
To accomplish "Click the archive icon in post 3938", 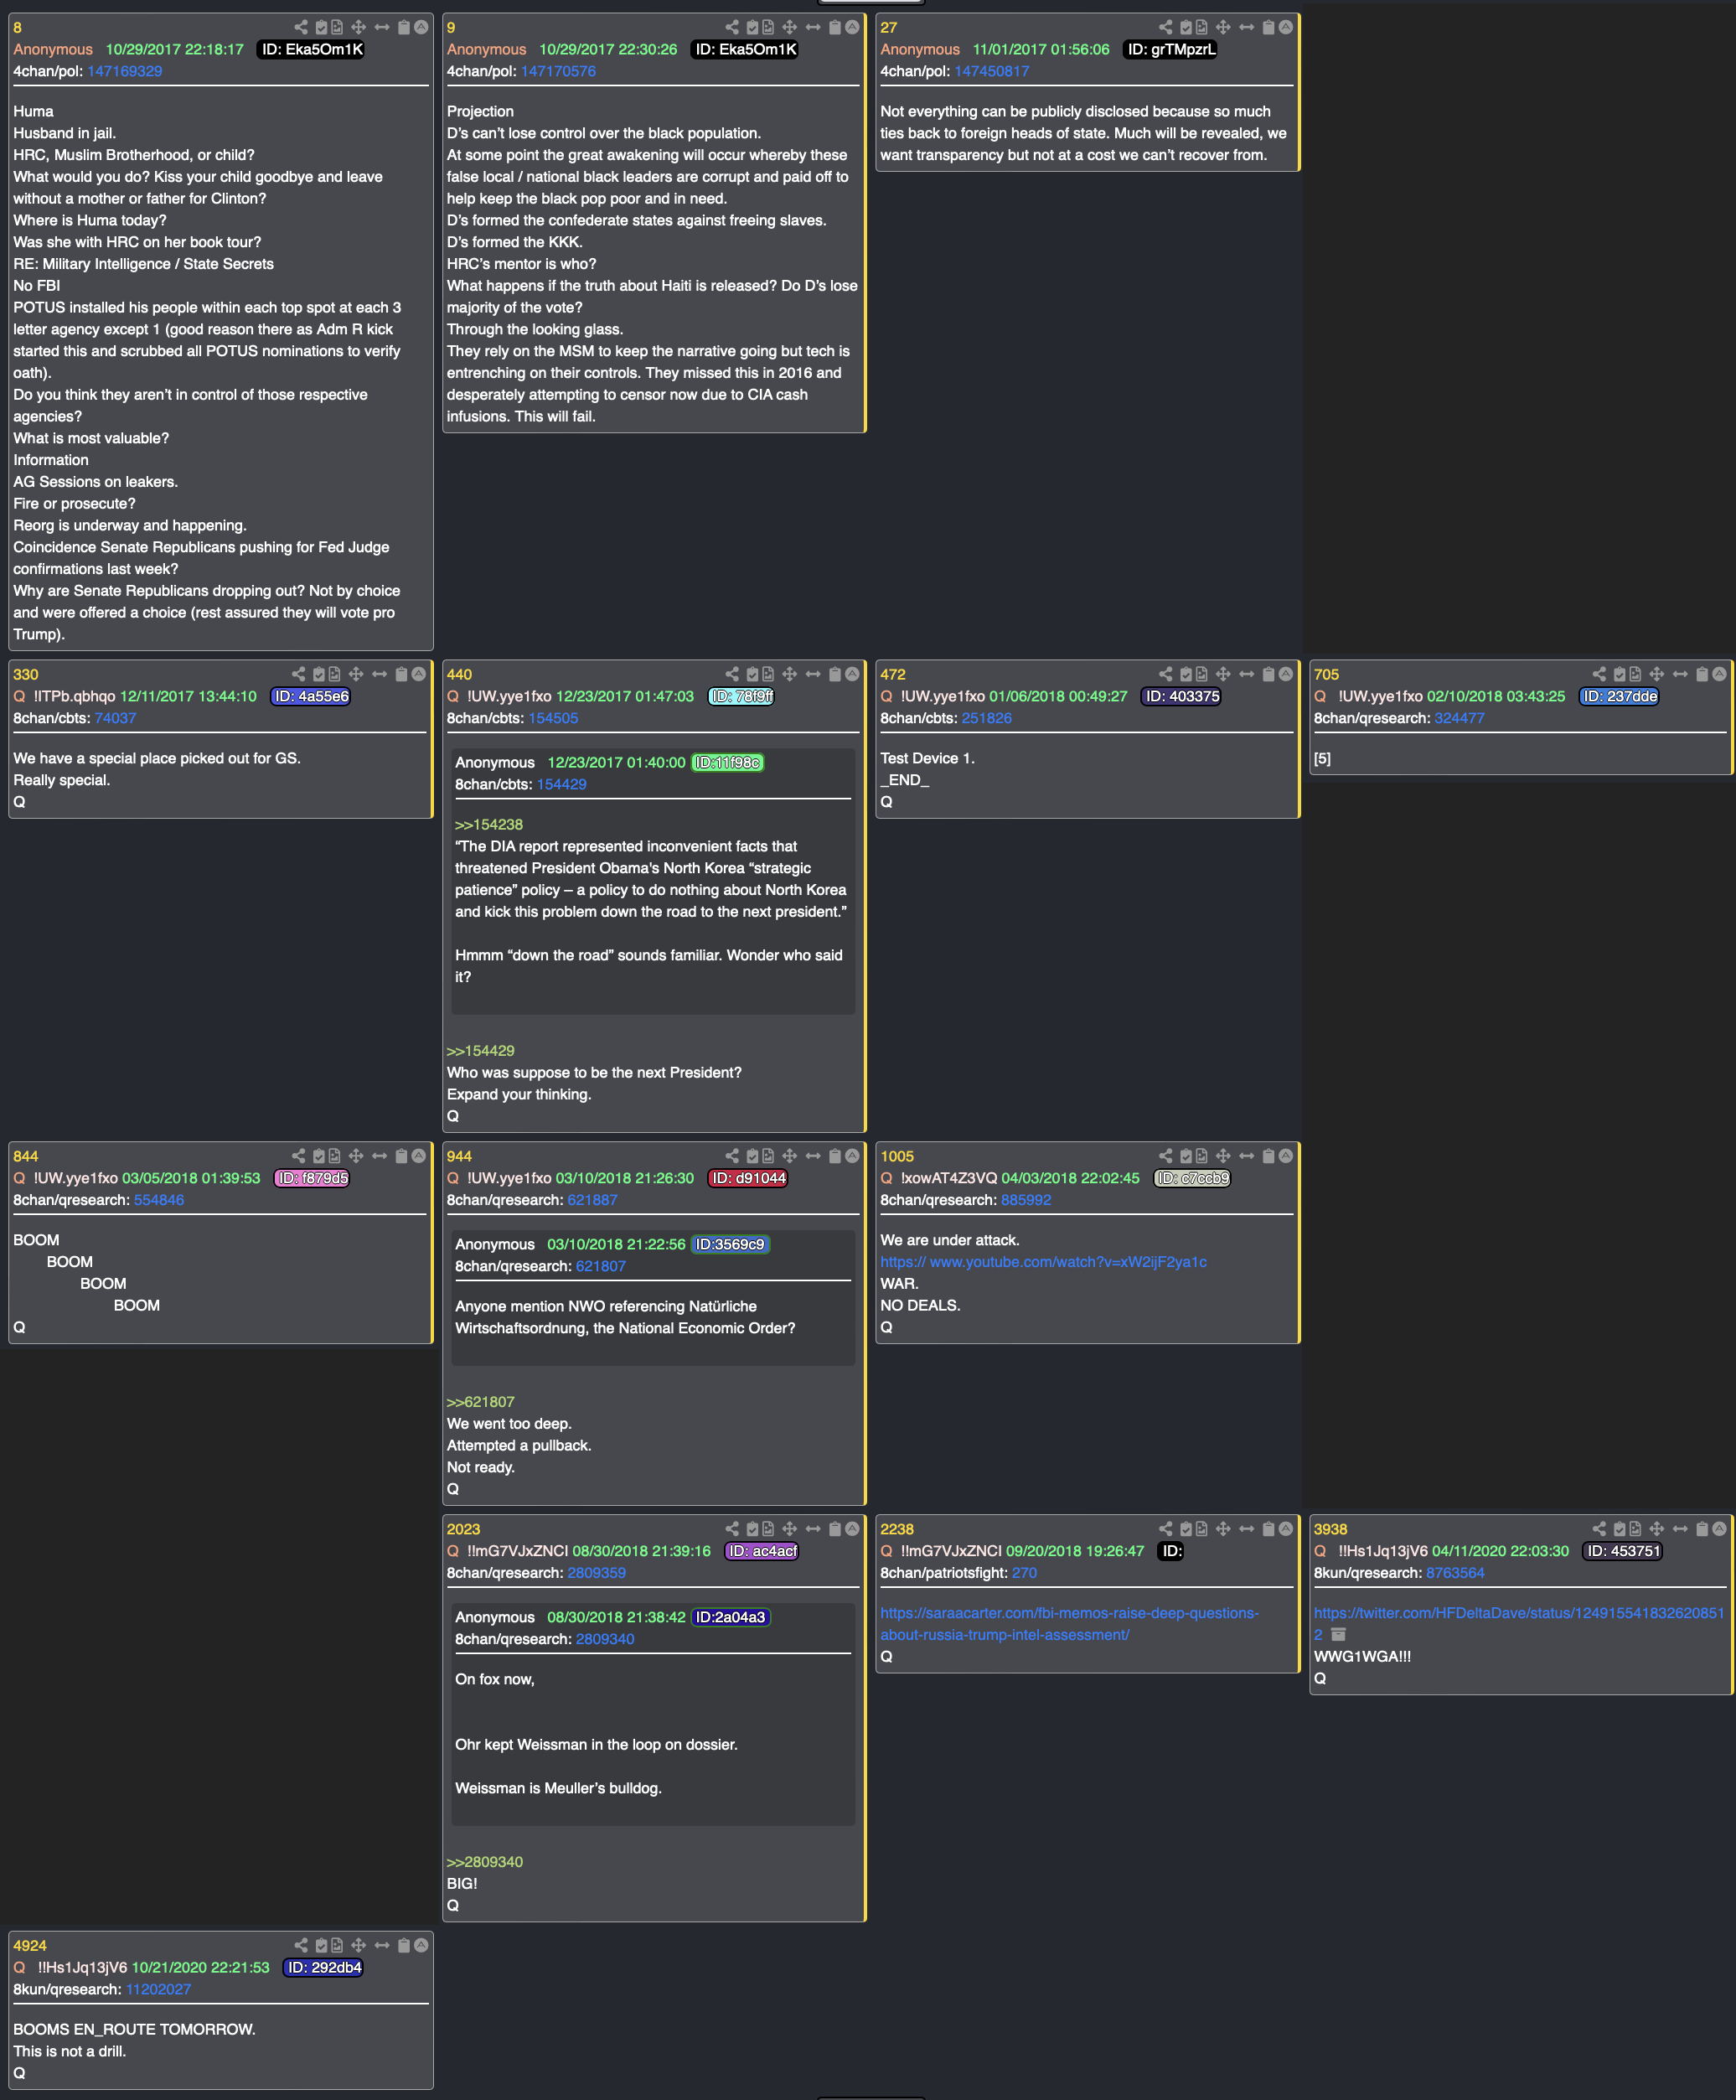I will tap(1338, 1634).
